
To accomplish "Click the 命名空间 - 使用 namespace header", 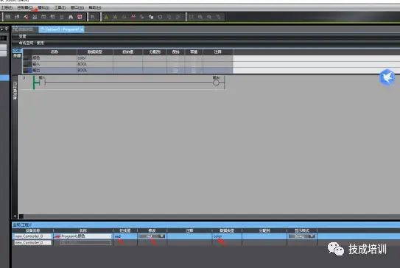I will point(31,43).
